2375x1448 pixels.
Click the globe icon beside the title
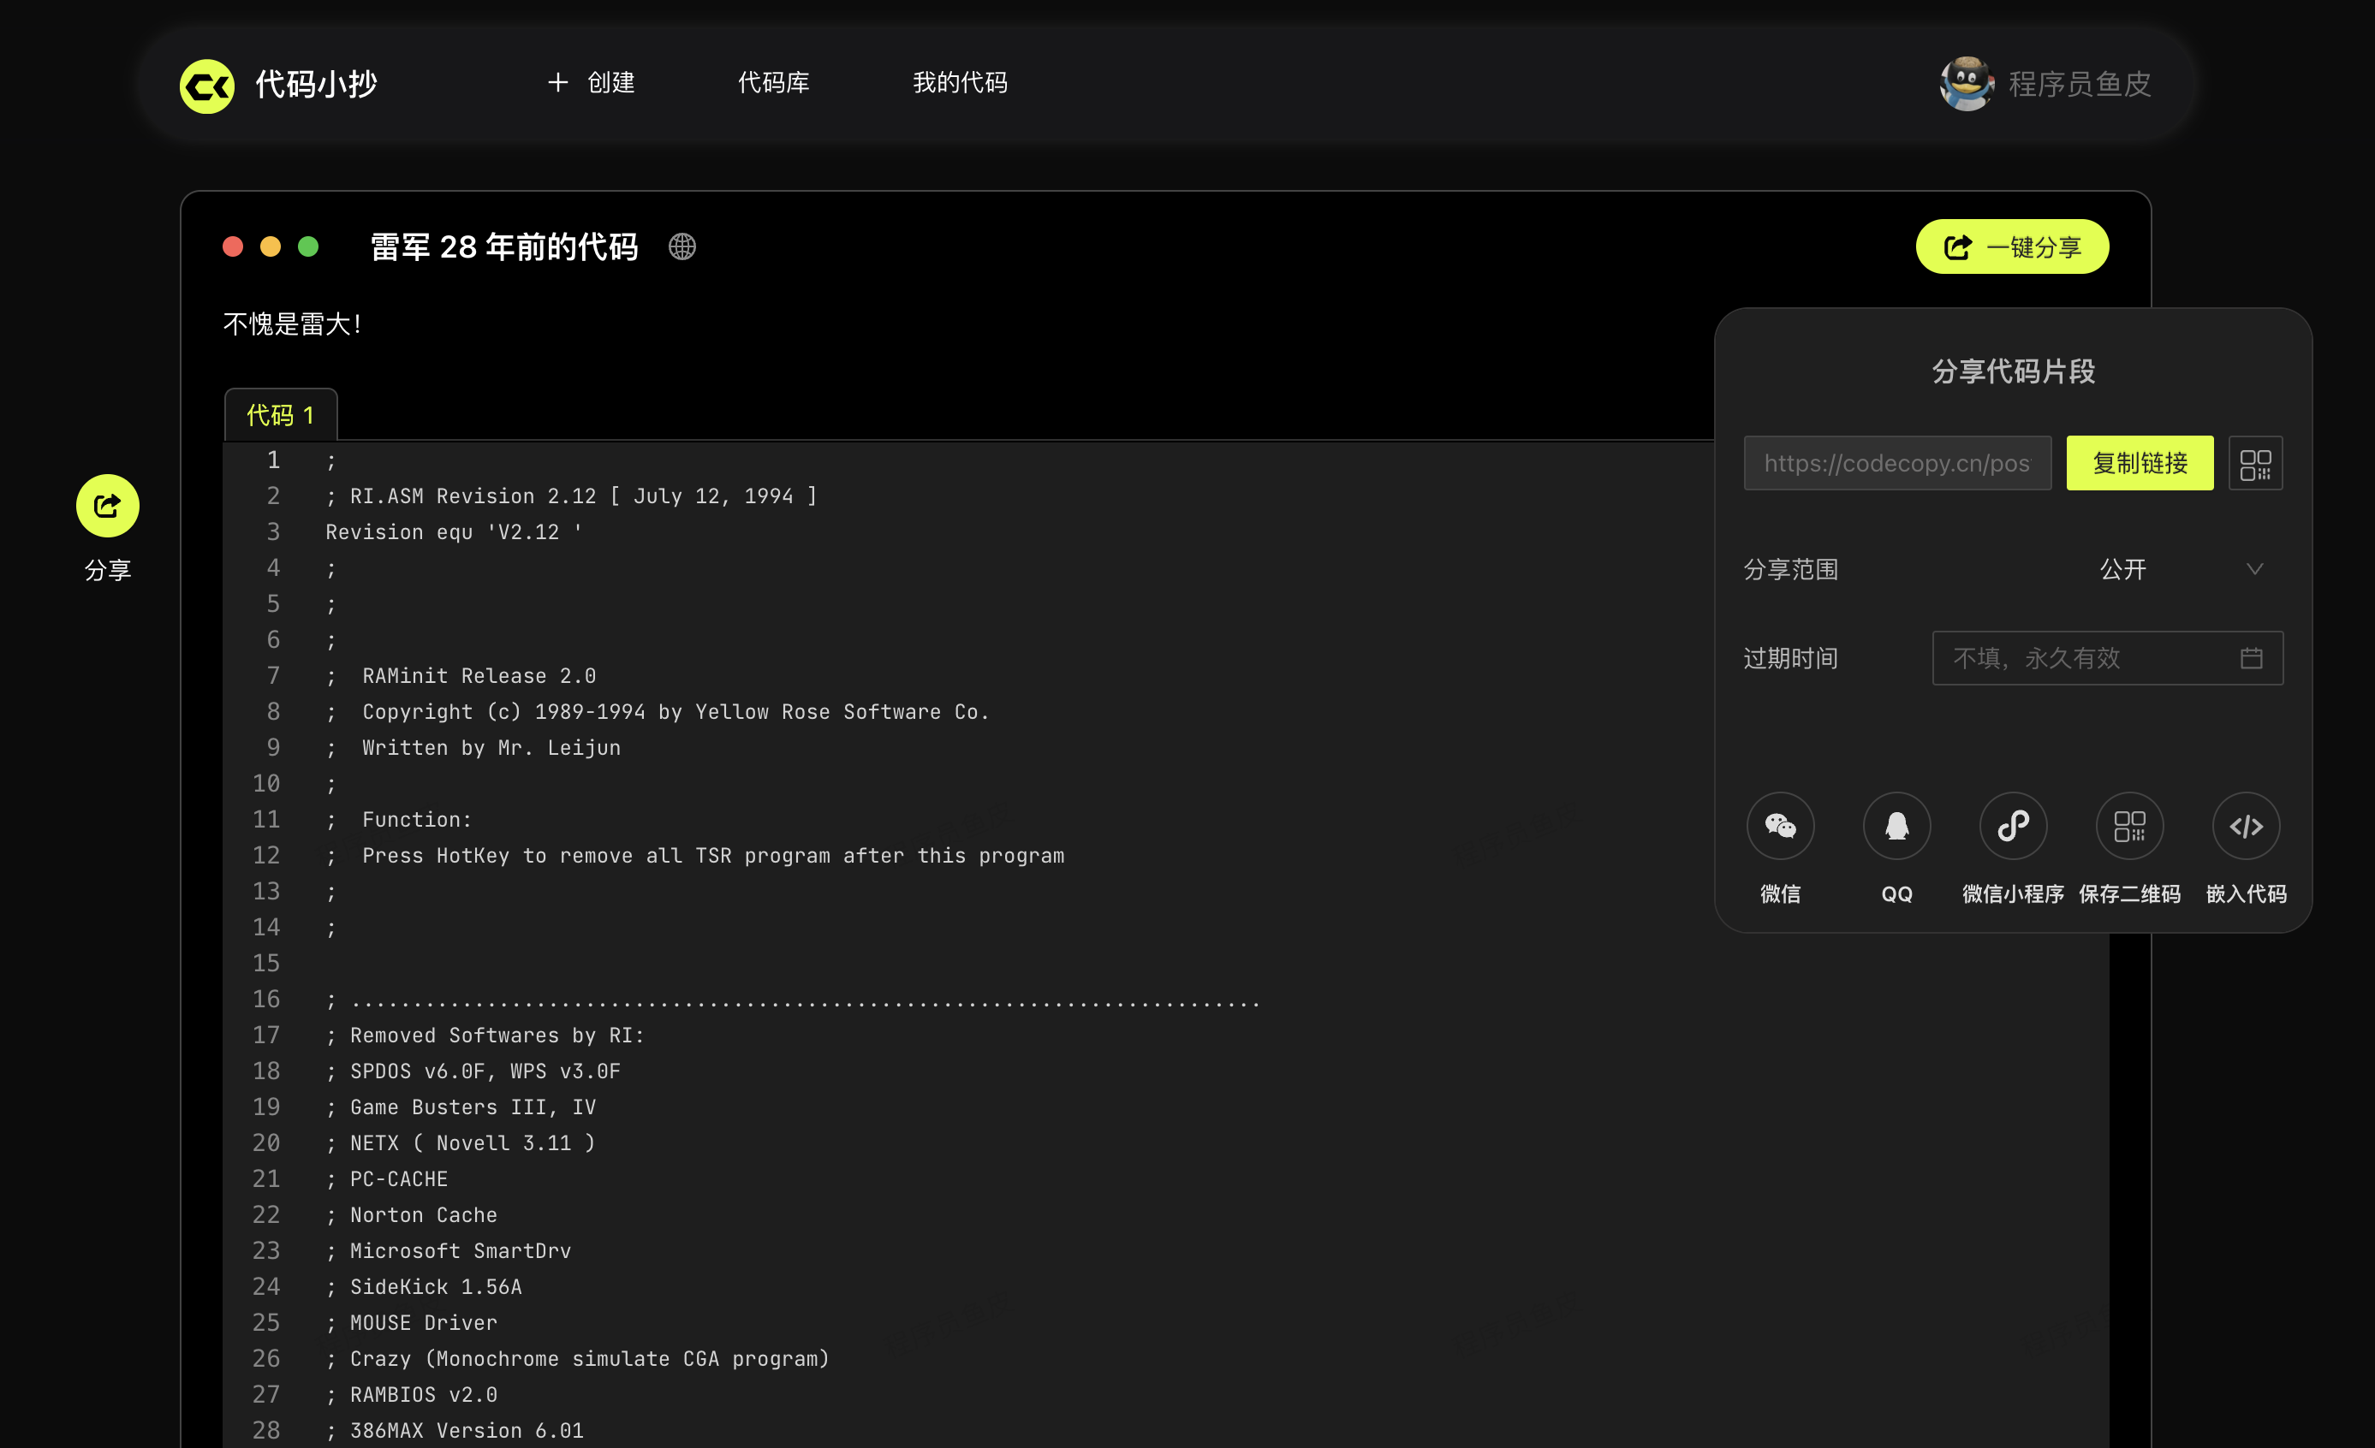(x=682, y=247)
